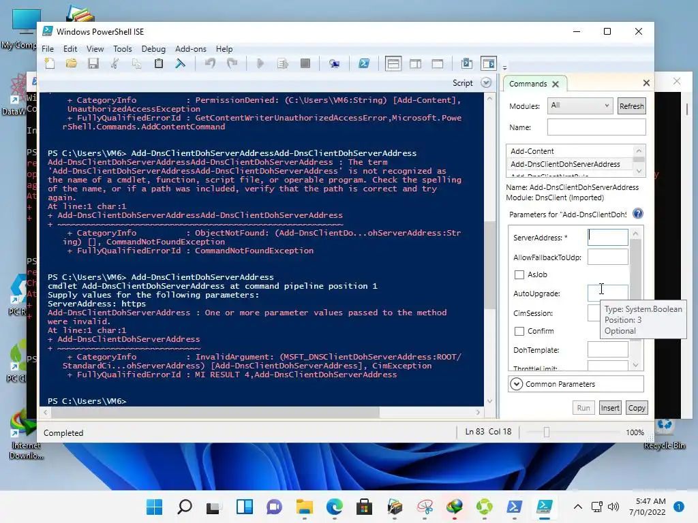Click the New script toolbar icon
The width and height of the screenshot is (698, 523).
tap(50, 63)
